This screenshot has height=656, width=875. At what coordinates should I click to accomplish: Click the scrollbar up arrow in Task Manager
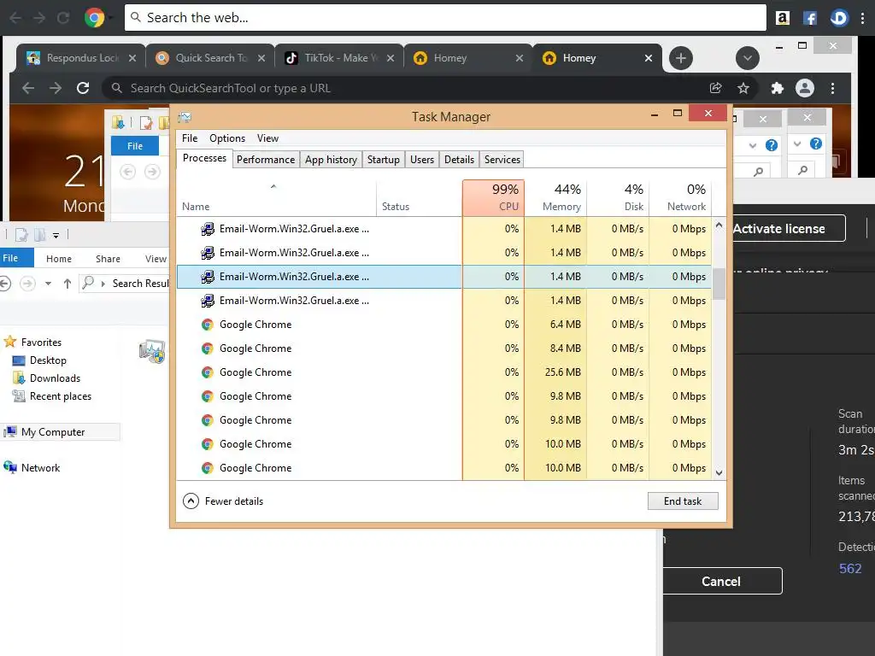(x=719, y=225)
